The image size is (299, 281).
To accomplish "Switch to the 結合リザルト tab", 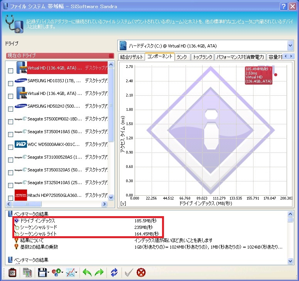I will click(x=132, y=57).
